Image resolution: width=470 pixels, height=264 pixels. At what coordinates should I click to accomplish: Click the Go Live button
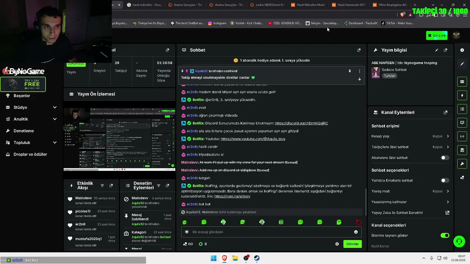pyautogui.click(x=437, y=35)
